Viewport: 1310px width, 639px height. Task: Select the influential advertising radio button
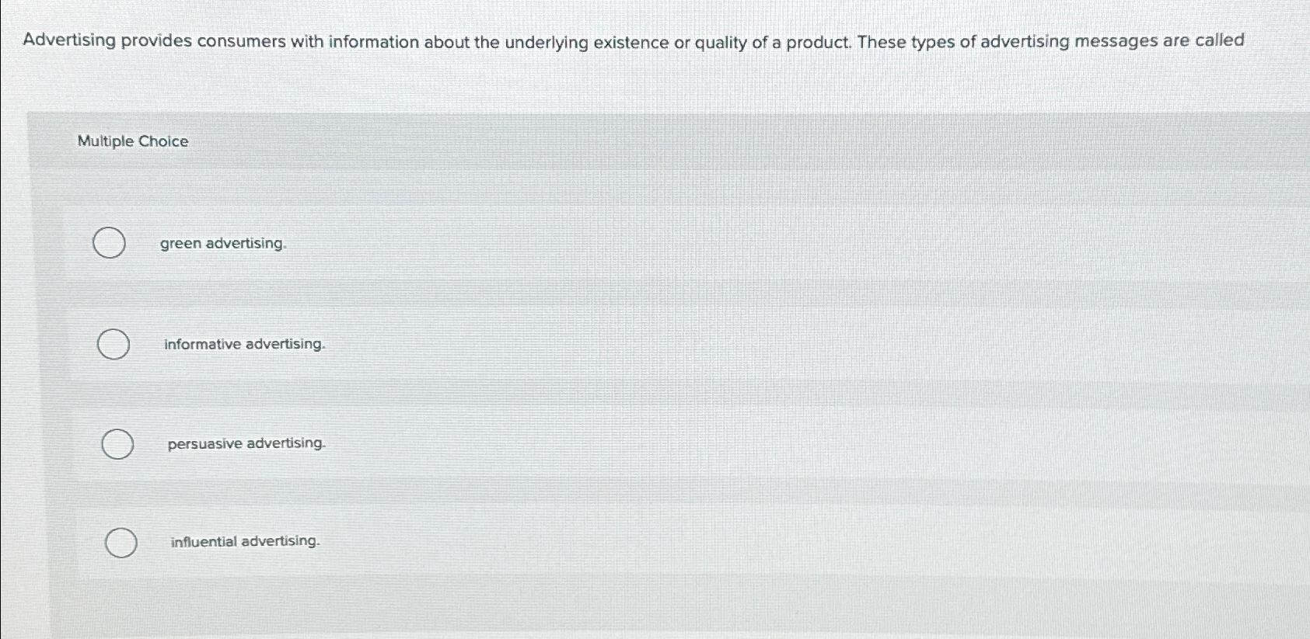coord(121,541)
